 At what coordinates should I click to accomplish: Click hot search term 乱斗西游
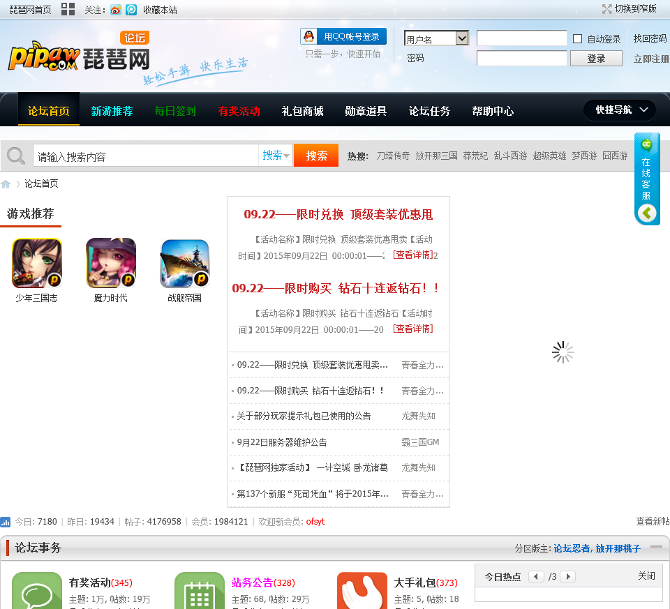(510, 156)
